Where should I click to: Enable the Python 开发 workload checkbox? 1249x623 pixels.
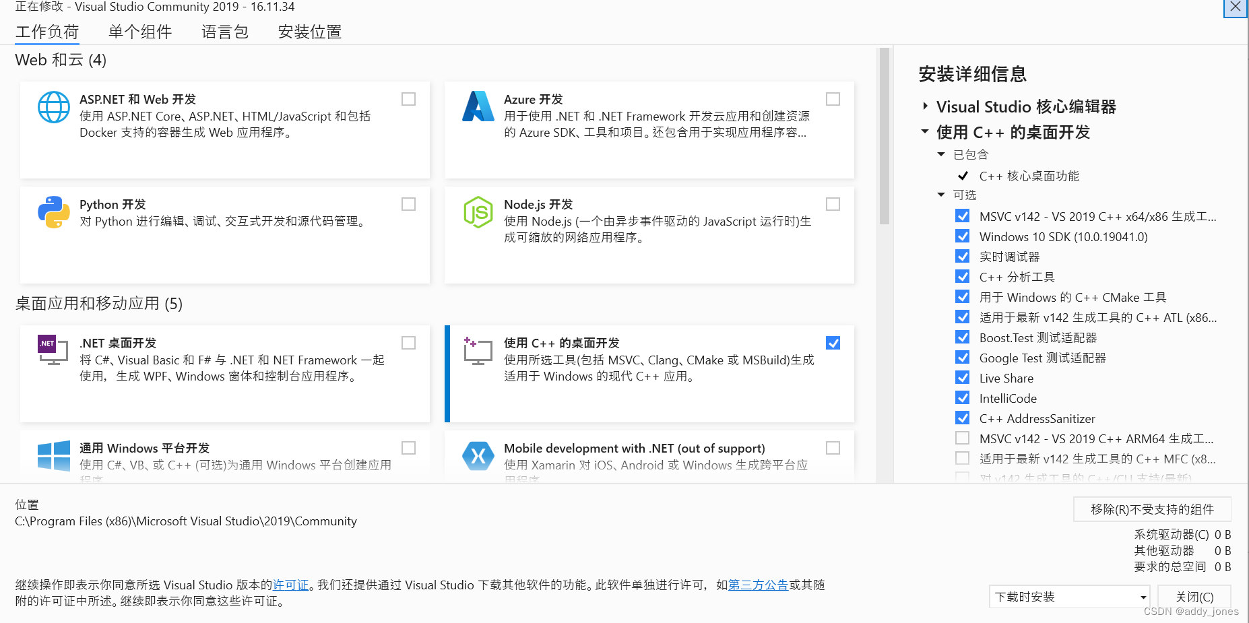pos(408,204)
